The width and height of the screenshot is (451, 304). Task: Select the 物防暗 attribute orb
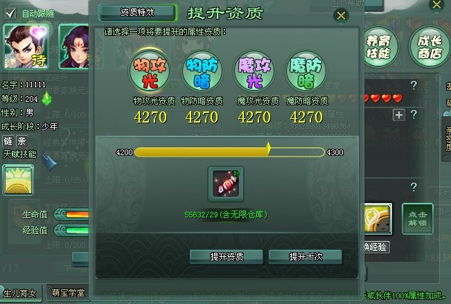tap(202, 71)
